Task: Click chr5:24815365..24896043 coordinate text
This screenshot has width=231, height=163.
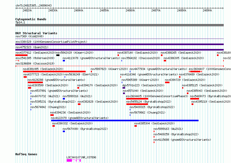Action: pos(33,5)
